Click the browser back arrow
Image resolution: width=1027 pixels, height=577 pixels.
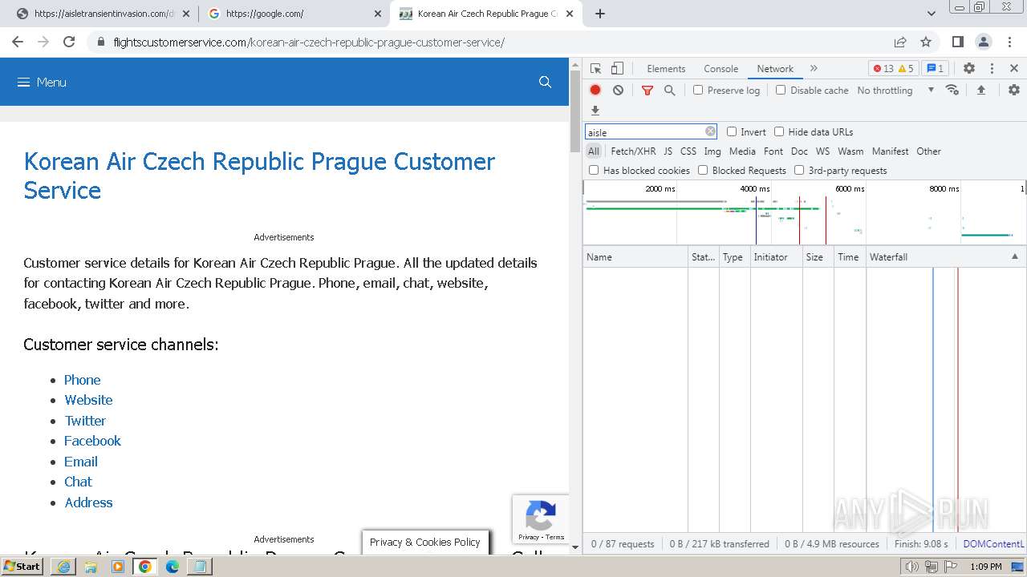(x=18, y=42)
